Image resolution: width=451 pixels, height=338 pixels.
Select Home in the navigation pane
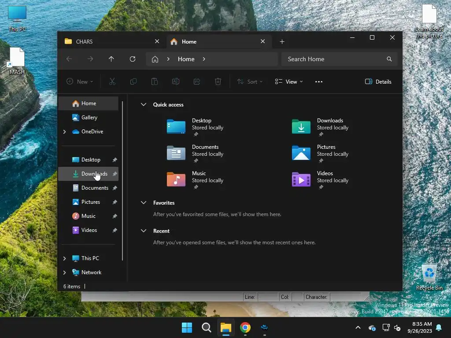88,103
